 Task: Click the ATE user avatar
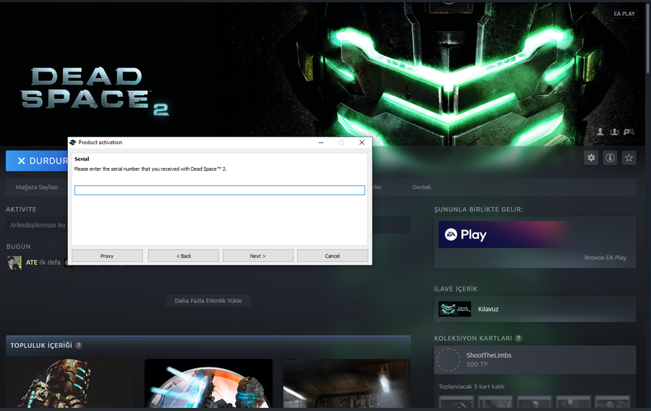tap(14, 263)
